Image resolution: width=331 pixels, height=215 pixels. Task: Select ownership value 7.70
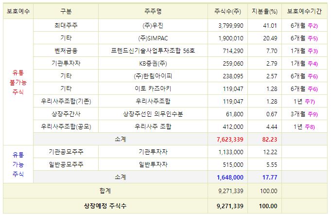[272, 51]
